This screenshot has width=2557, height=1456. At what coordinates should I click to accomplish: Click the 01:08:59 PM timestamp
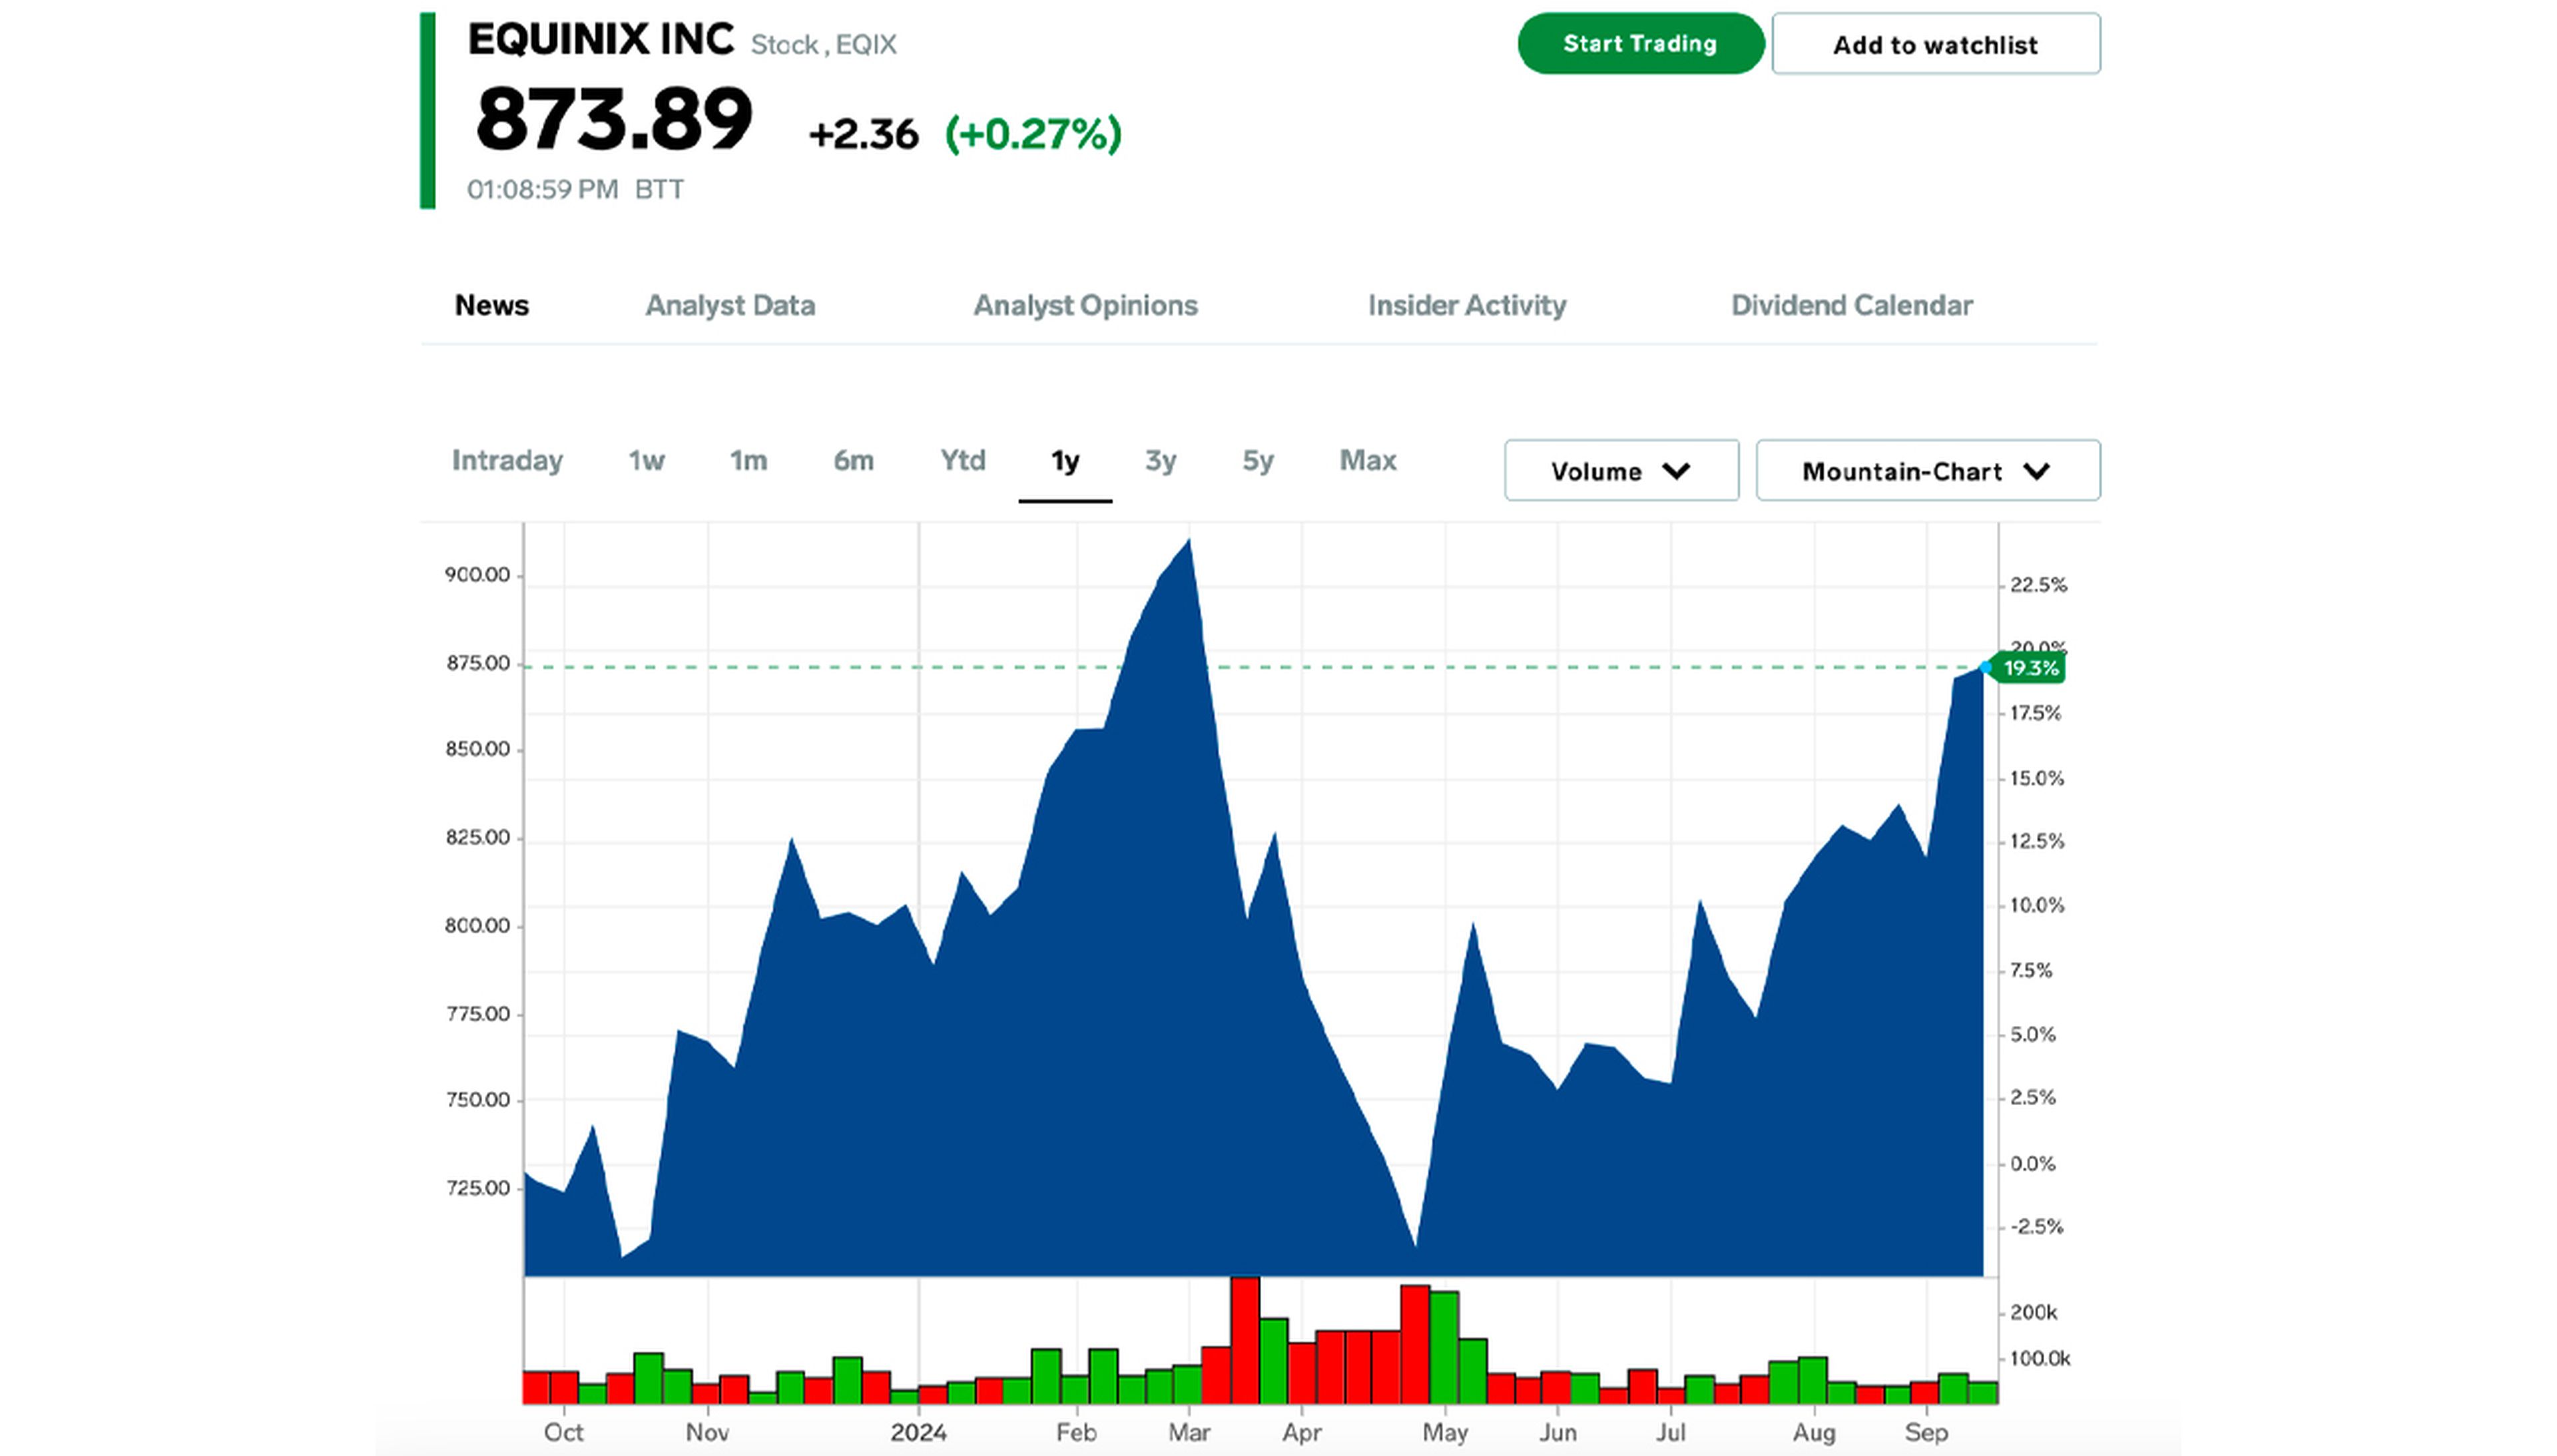(542, 189)
